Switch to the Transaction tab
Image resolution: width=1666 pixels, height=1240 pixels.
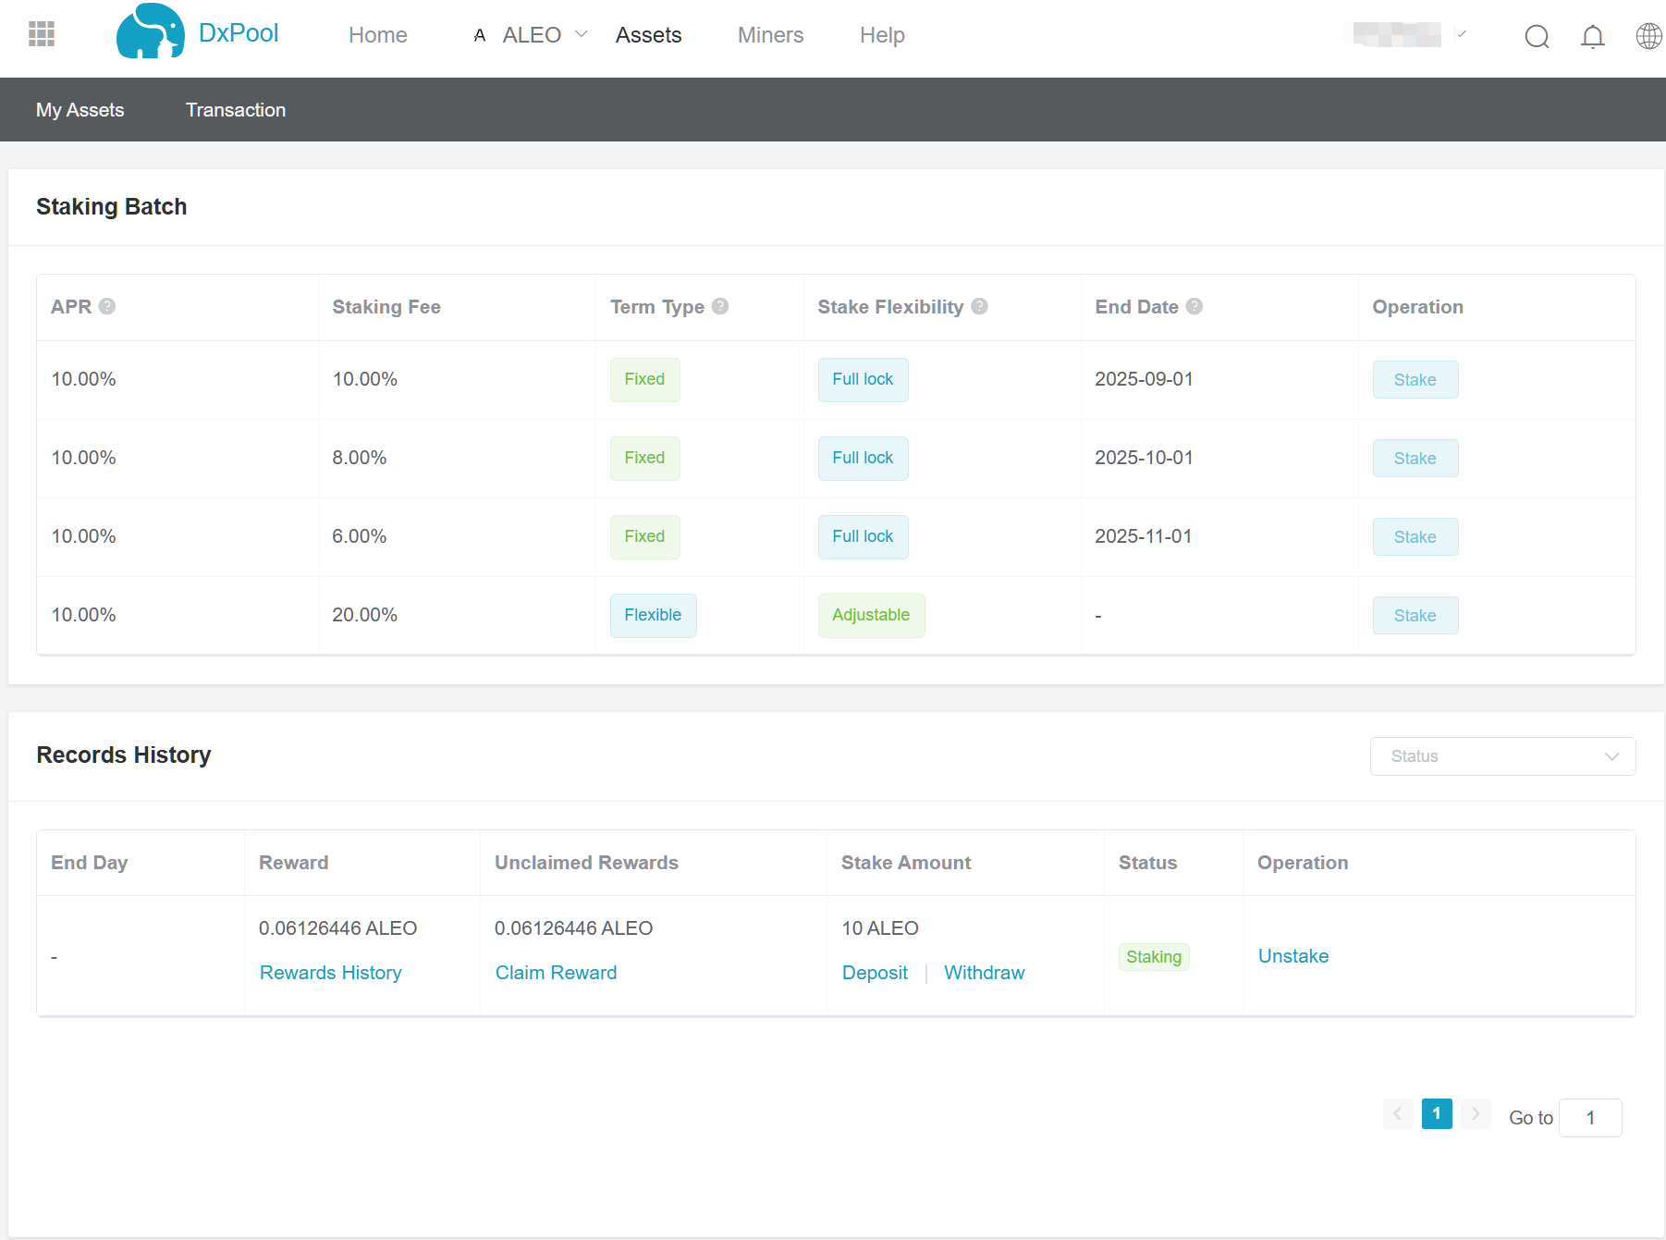click(236, 110)
